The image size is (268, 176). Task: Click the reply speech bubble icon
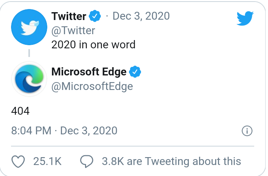(x=87, y=161)
